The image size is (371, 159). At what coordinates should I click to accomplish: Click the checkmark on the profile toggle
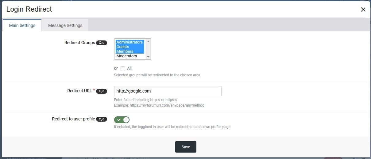[x=119, y=120]
